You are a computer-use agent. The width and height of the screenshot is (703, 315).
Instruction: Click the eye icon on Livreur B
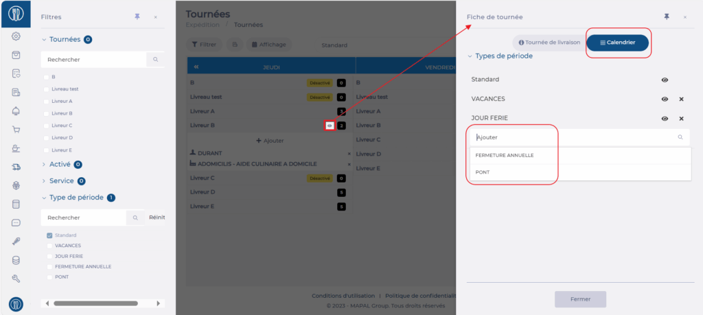click(x=330, y=126)
